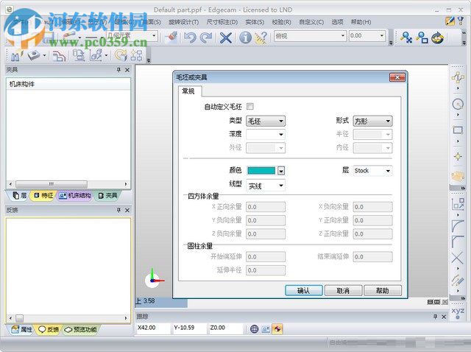Select the circle tool in right toolbar
471x352 pixels.
458,104
